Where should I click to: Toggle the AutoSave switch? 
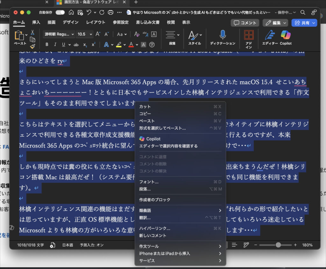coord(60,12)
